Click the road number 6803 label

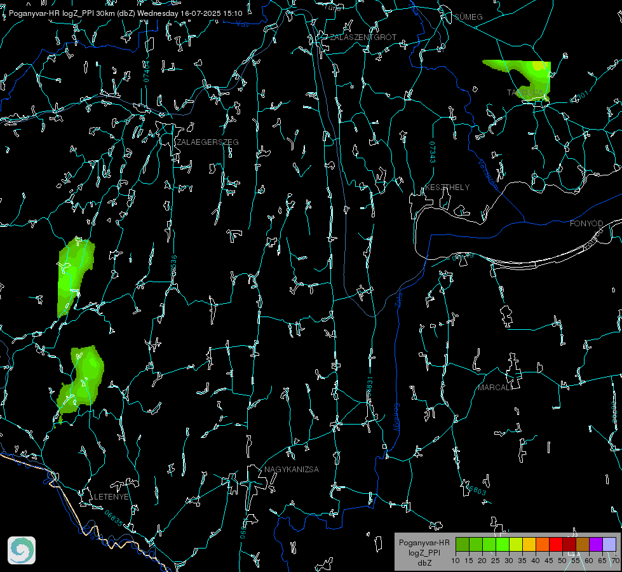click(x=476, y=490)
